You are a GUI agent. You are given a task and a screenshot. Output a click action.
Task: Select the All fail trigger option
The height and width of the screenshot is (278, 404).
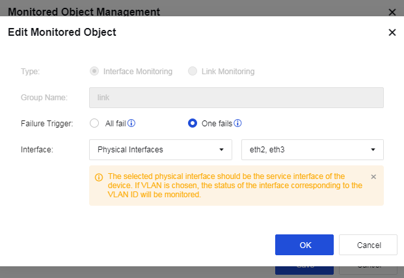click(x=94, y=123)
